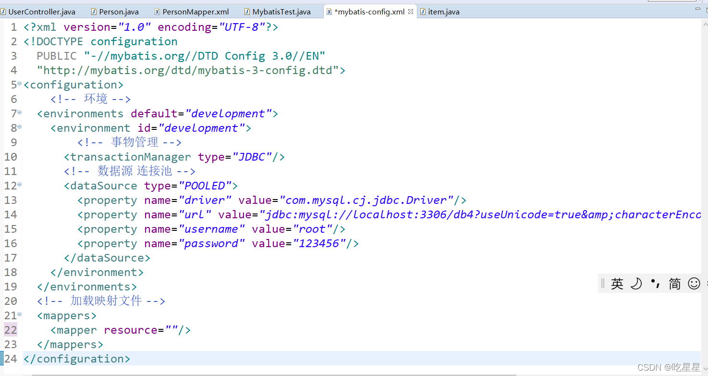The width and height of the screenshot is (708, 376).
Task: Click line number 22 in the gutter
Action: [11, 330]
